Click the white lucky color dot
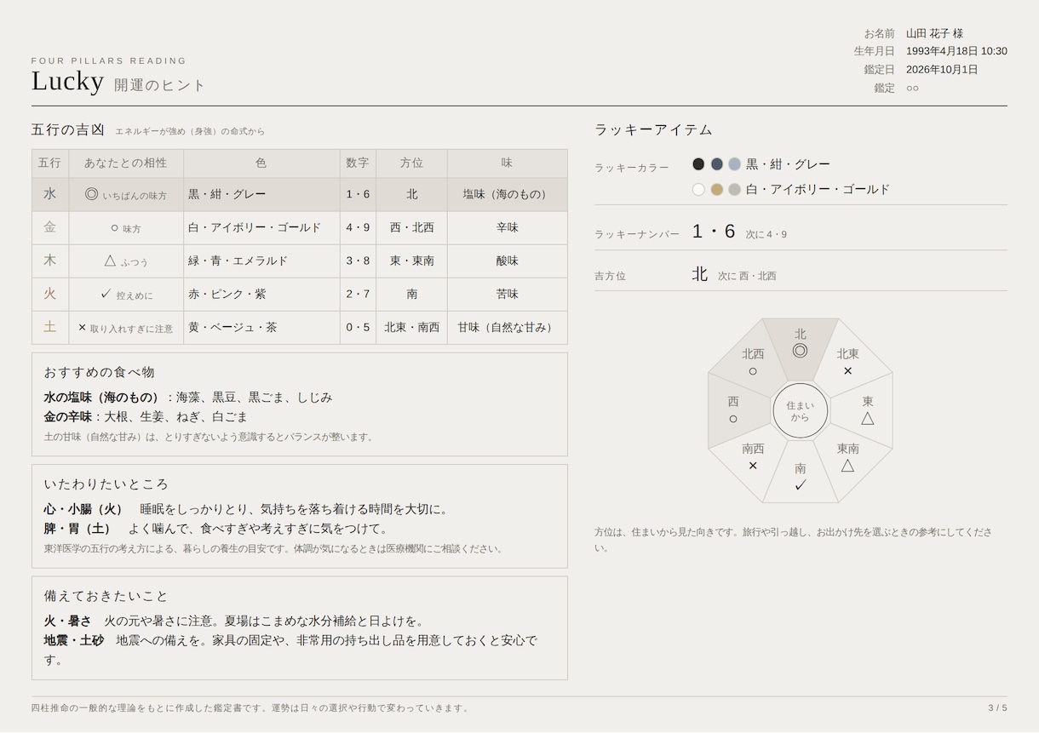Viewport: 1039px width, 733px height. pos(698,189)
